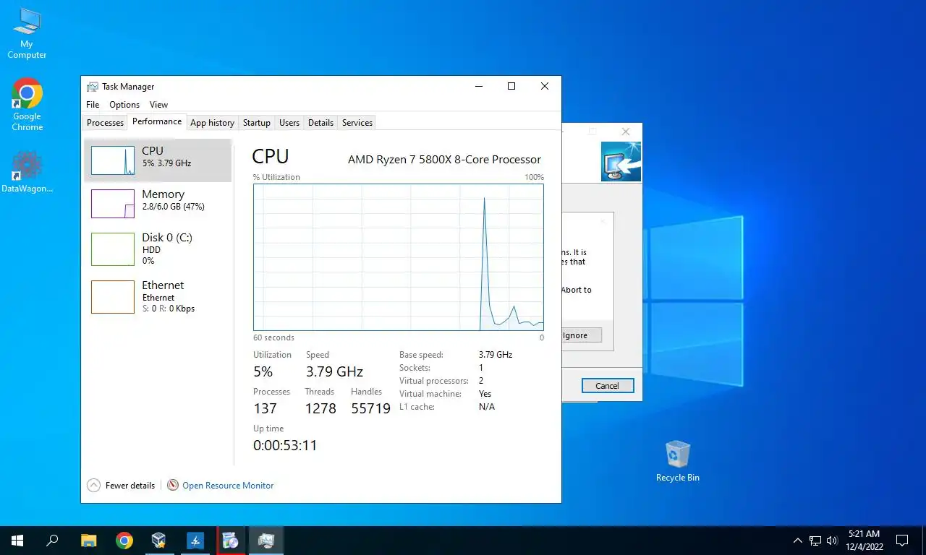Click the AMD Ryzen 7 5800X processor name
The height and width of the screenshot is (555, 926).
[444, 160]
